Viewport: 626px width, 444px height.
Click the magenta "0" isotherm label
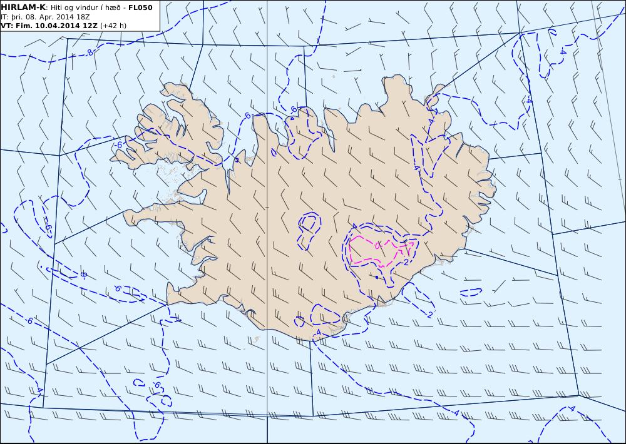pyautogui.click(x=378, y=245)
